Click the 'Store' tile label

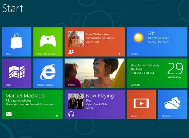(x=9, y=54)
